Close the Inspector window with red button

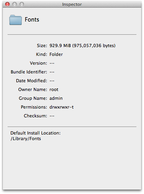(x=7, y=4)
